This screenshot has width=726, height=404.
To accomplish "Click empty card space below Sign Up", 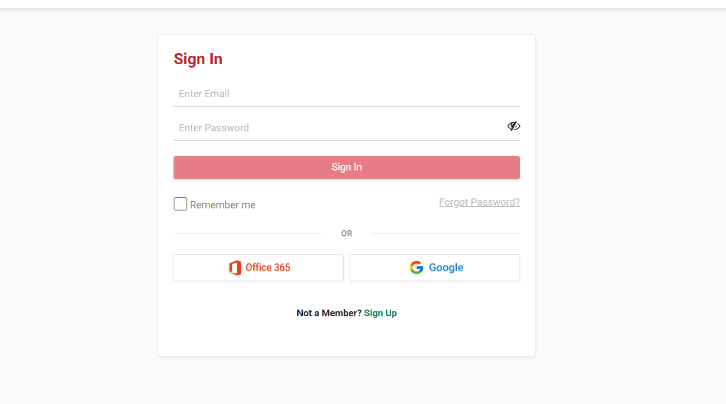I will click(x=346, y=338).
